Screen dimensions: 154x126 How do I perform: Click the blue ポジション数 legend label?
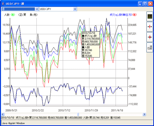[x=121, y=15]
